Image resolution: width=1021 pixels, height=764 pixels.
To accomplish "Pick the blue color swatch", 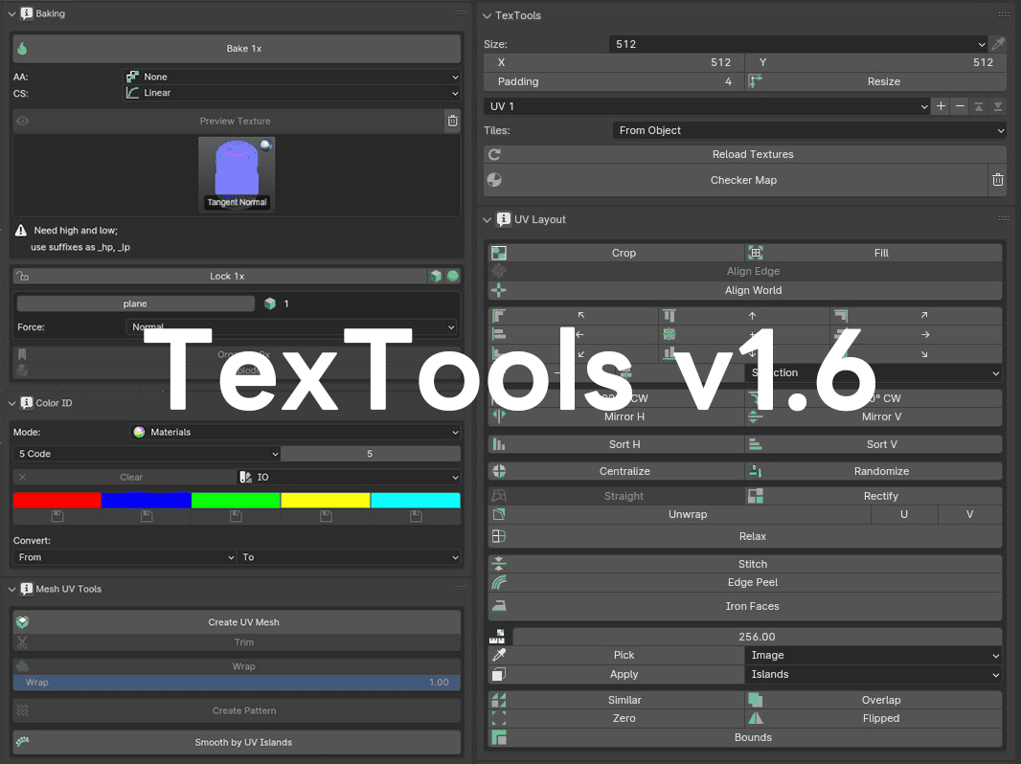I will tap(147, 501).
